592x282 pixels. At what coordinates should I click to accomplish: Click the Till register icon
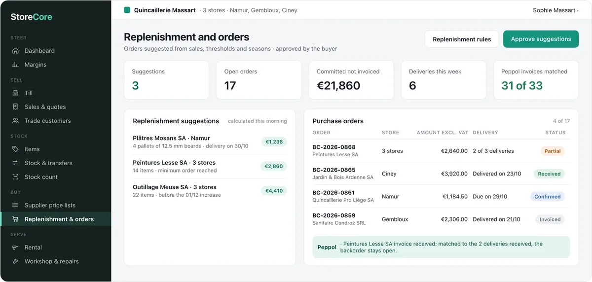pos(15,93)
